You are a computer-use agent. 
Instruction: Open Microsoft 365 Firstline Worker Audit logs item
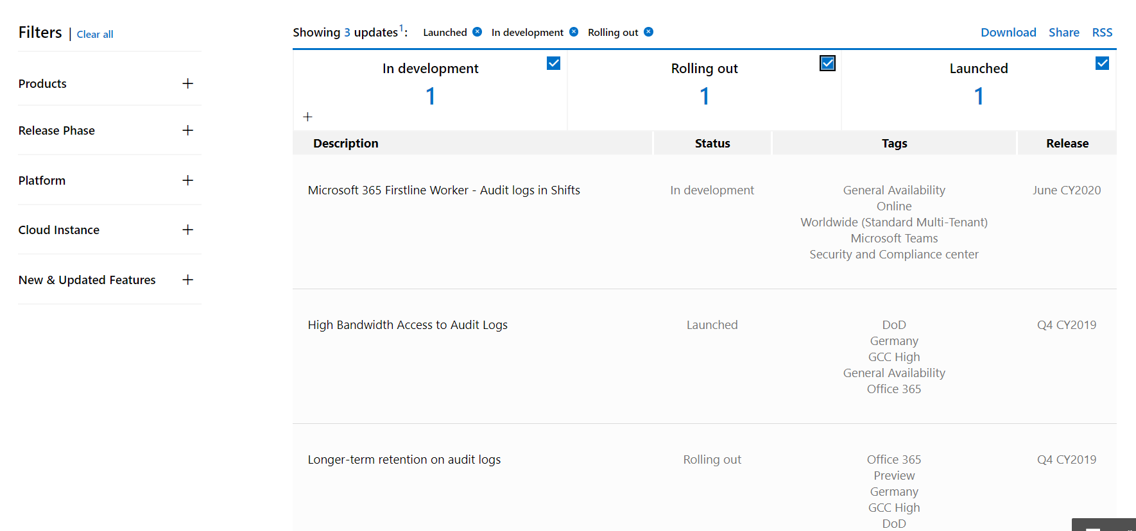(444, 190)
